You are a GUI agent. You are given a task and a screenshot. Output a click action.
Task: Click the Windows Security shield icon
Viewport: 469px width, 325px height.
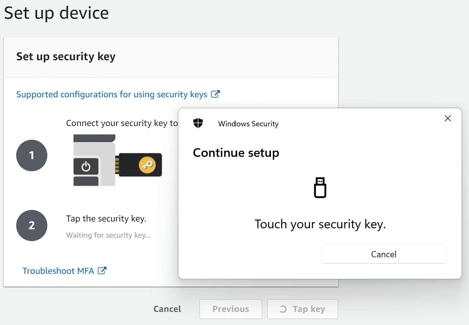198,123
